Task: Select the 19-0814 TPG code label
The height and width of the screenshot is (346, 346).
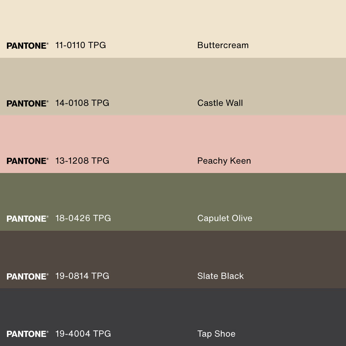Action: tap(82, 276)
